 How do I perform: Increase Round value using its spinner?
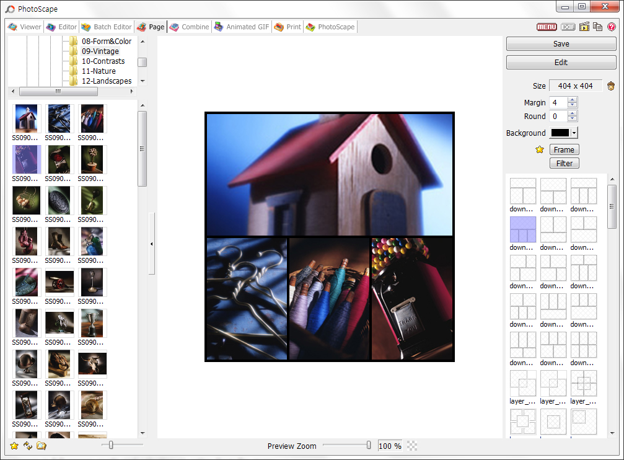click(x=573, y=113)
